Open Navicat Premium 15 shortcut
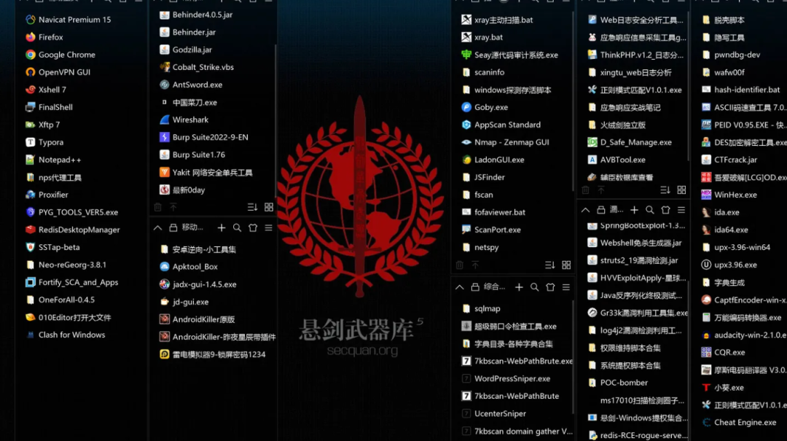Viewport: 787px width, 441px height. [x=68, y=20]
